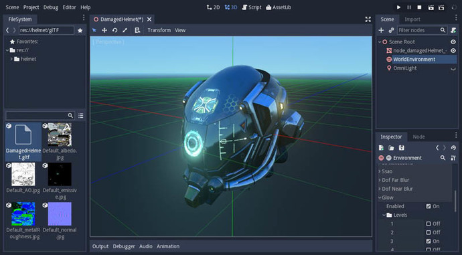The width and height of the screenshot is (462, 255).
Task: Switch to the Import tab
Action: (x=412, y=19)
